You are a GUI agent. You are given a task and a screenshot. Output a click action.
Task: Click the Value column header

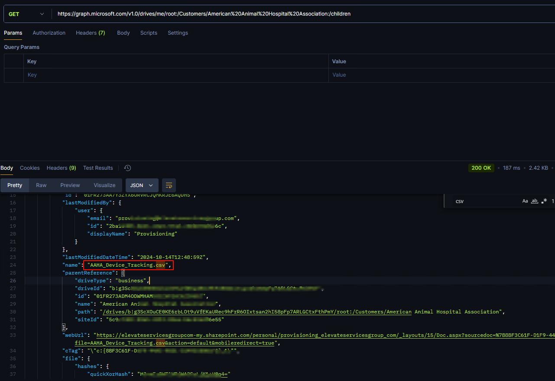click(x=339, y=61)
